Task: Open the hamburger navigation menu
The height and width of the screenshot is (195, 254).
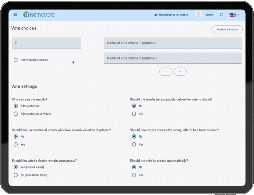Action: pyautogui.click(x=15, y=15)
